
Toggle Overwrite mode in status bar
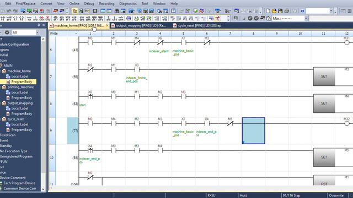pos(336,196)
